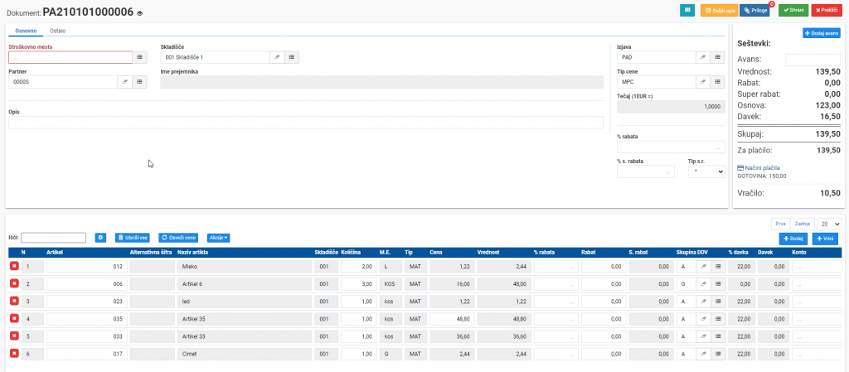Click the Količina column header
The height and width of the screenshot is (372, 849).
click(351, 252)
